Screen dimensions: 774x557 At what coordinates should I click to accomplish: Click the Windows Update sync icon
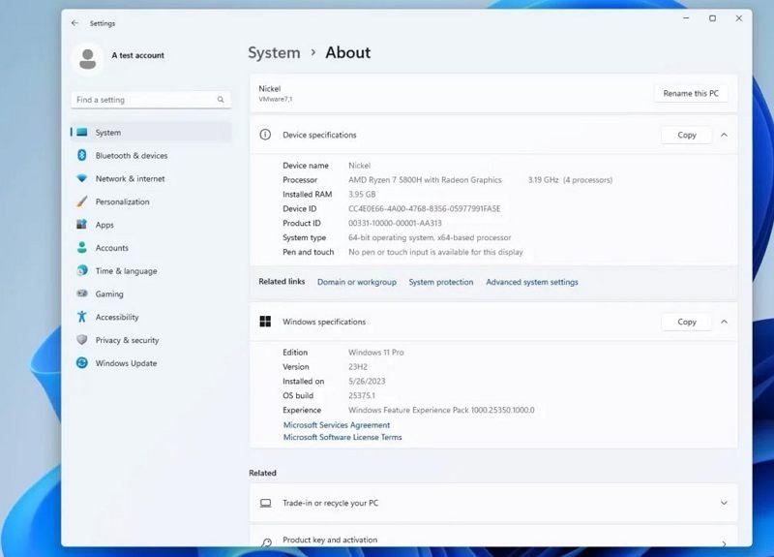coord(82,362)
